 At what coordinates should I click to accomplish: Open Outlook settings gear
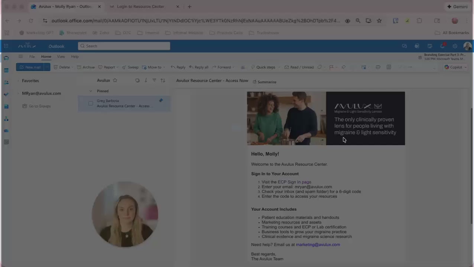[455, 46]
